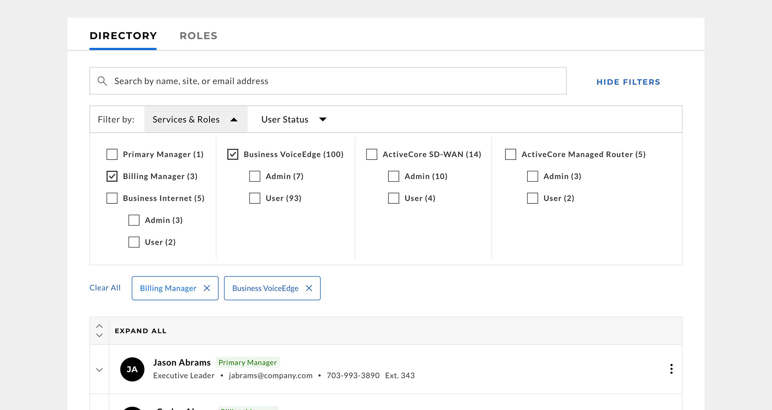Remove the Billing Manager filter chip
This screenshot has width=772, height=410.
click(x=207, y=288)
